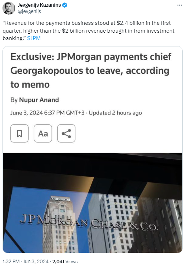Screen dimensions: 188x266
Task: Click the @jevgenijs handle
Action: coord(29,12)
